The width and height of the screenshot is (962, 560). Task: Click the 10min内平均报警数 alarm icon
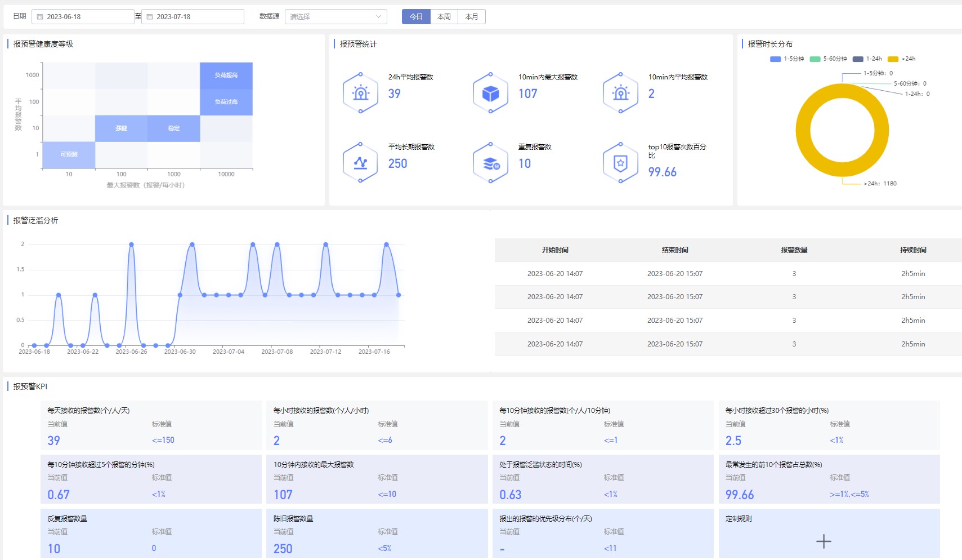620,93
